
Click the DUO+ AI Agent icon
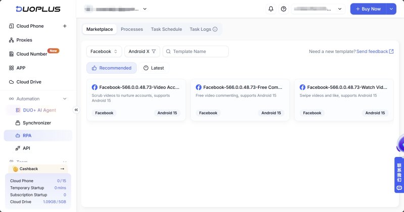coord(18,110)
